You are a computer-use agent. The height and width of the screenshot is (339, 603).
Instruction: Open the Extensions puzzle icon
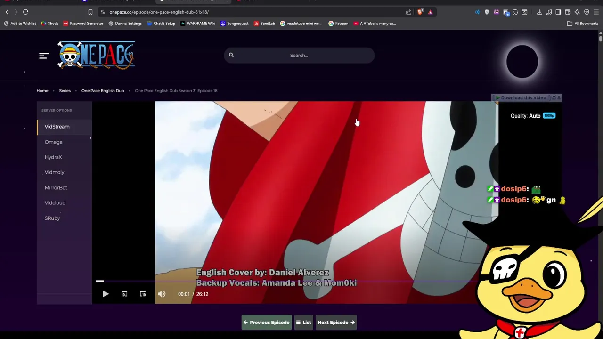click(x=515, y=12)
